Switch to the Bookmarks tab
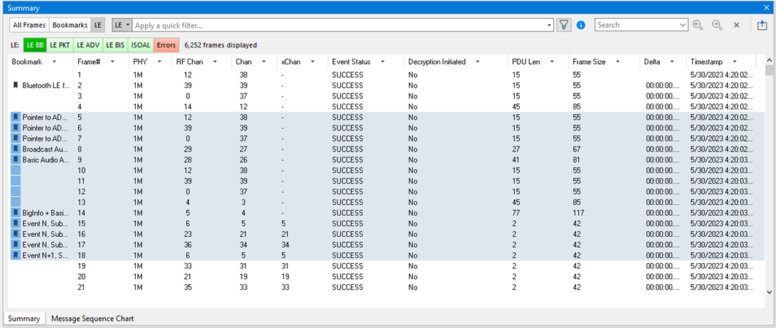 70,25
